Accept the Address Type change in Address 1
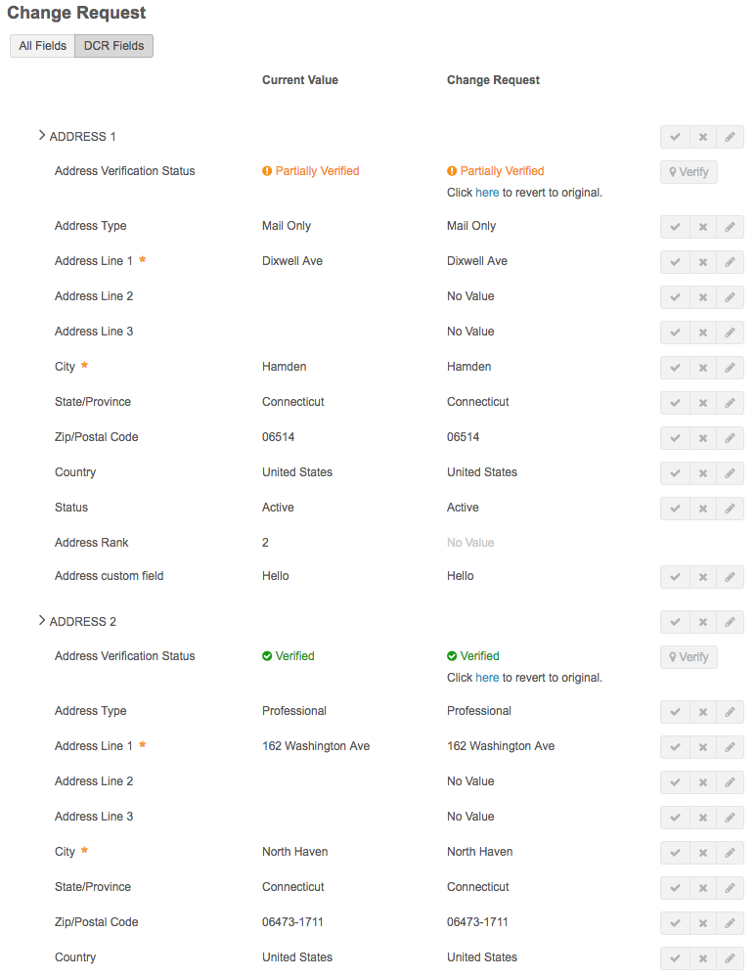Screen dimensions: 756x977 click(675, 227)
